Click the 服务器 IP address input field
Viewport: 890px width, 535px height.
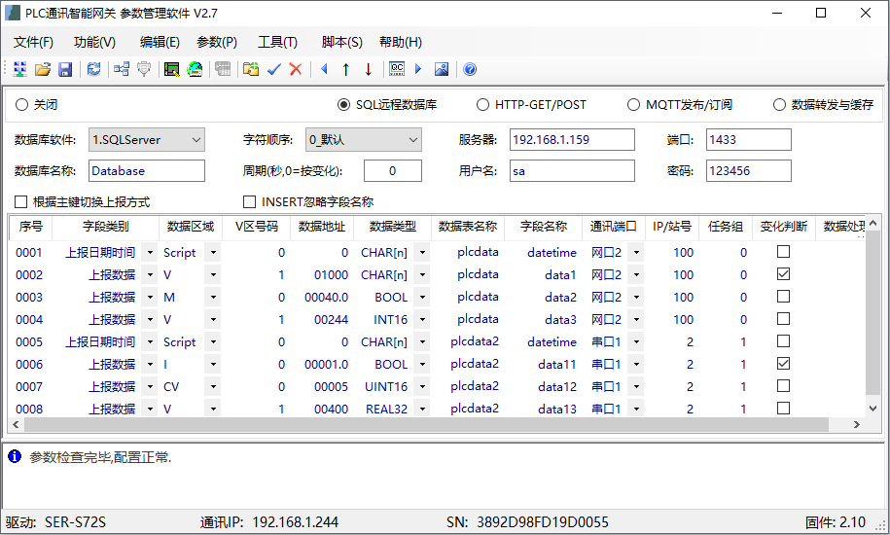[x=572, y=140]
